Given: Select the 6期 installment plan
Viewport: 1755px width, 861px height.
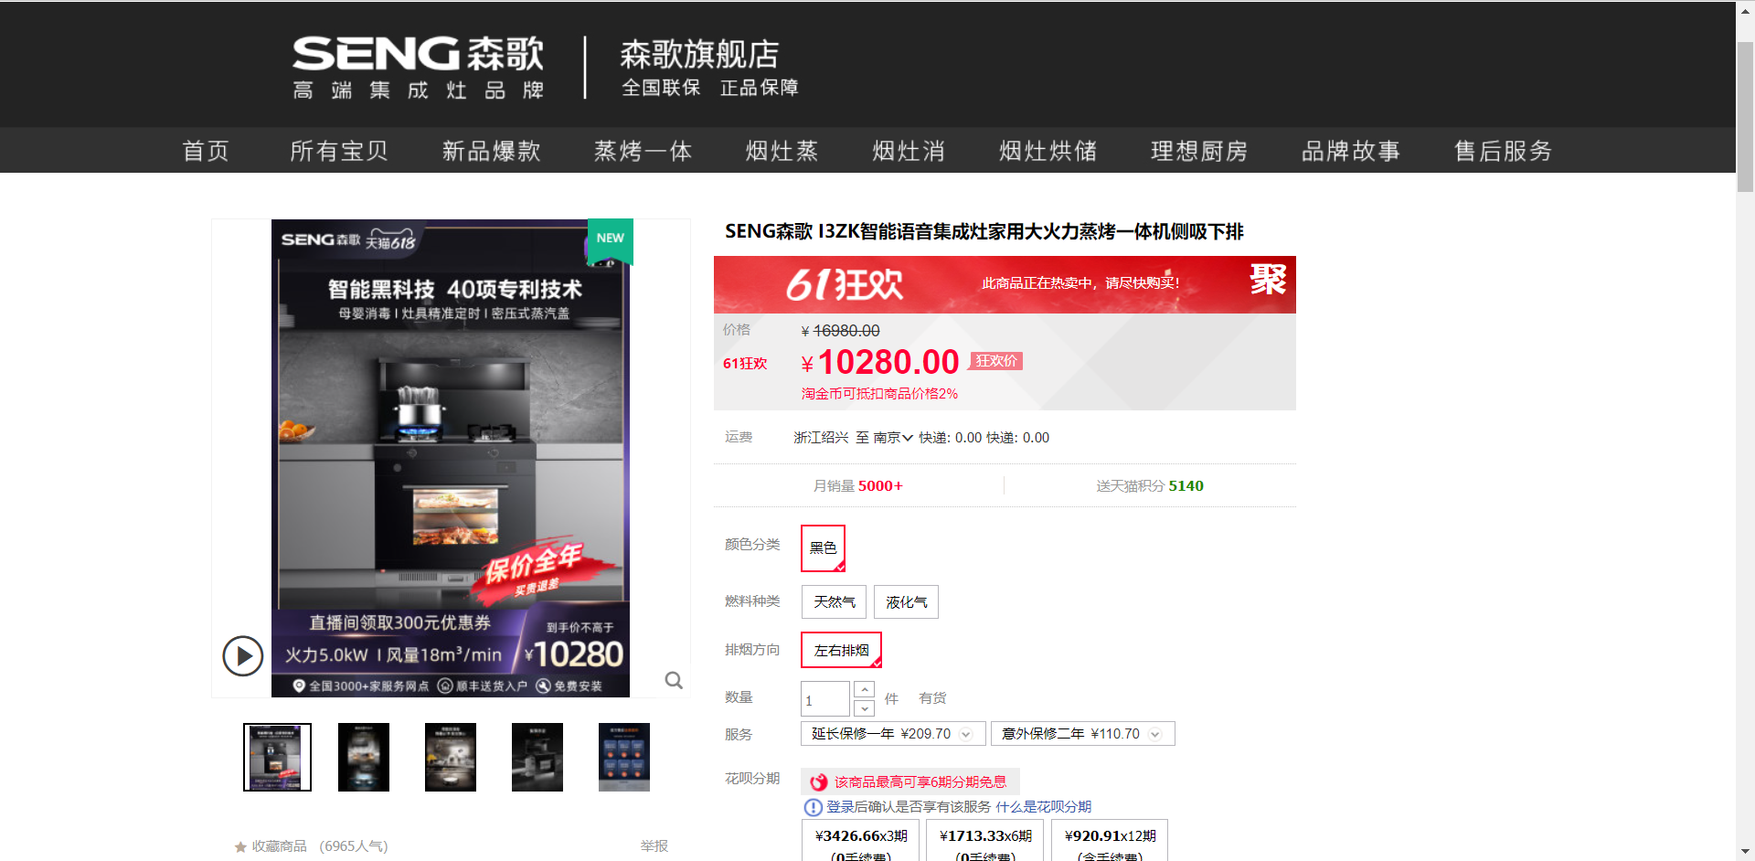Looking at the screenshot, I should pos(985,841).
